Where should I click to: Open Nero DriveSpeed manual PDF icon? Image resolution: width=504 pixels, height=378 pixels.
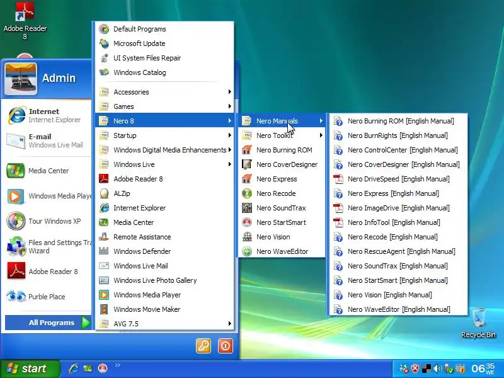point(338,179)
